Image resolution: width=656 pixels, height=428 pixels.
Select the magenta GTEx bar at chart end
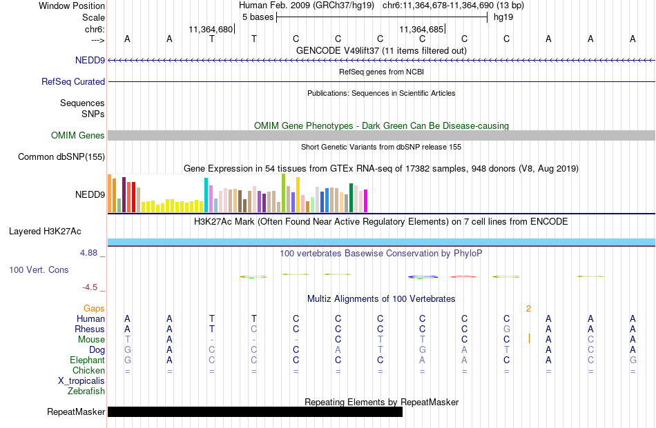point(366,201)
